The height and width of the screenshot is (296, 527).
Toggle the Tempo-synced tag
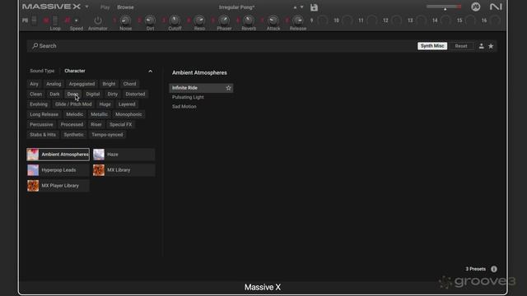(107, 135)
